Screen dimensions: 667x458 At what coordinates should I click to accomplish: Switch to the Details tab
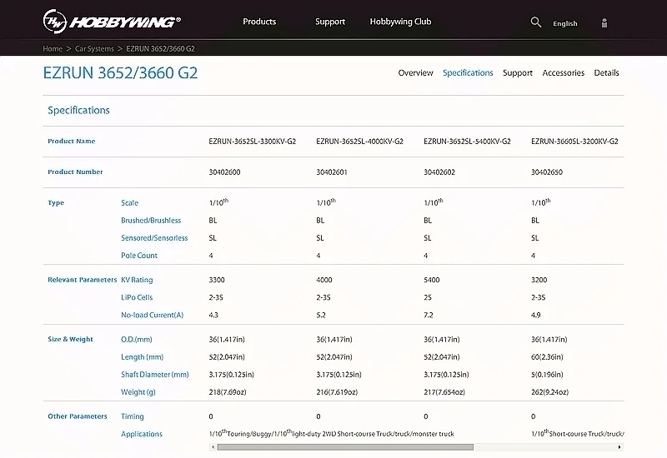[x=607, y=72]
